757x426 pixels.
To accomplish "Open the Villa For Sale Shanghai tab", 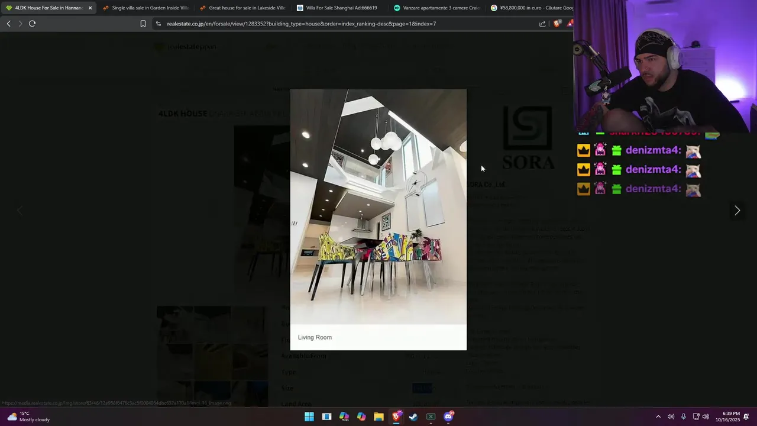I will [339, 8].
